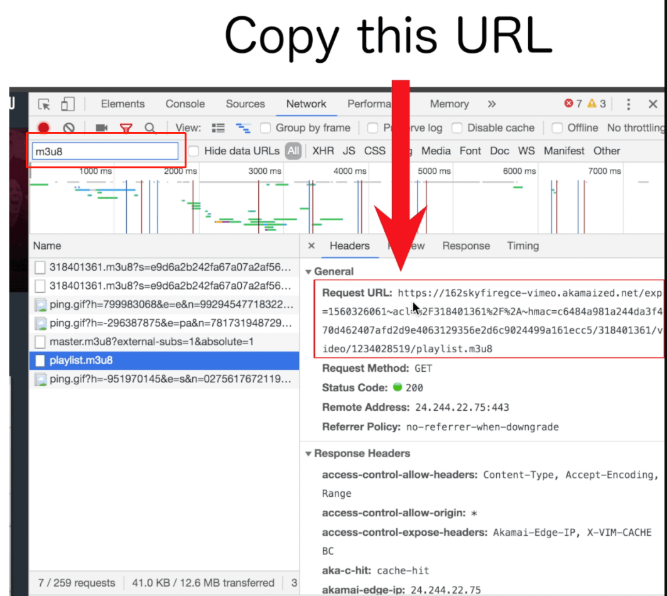
Task: Filter requests by Manifest
Action: tap(564, 151)
